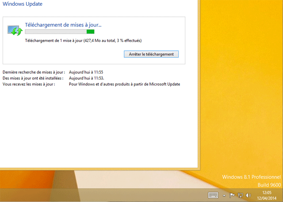This screenshot has height=202, width=283.
Task: Click the 'Aujourd'hui à 11:55' value
Action: [86, 72]
